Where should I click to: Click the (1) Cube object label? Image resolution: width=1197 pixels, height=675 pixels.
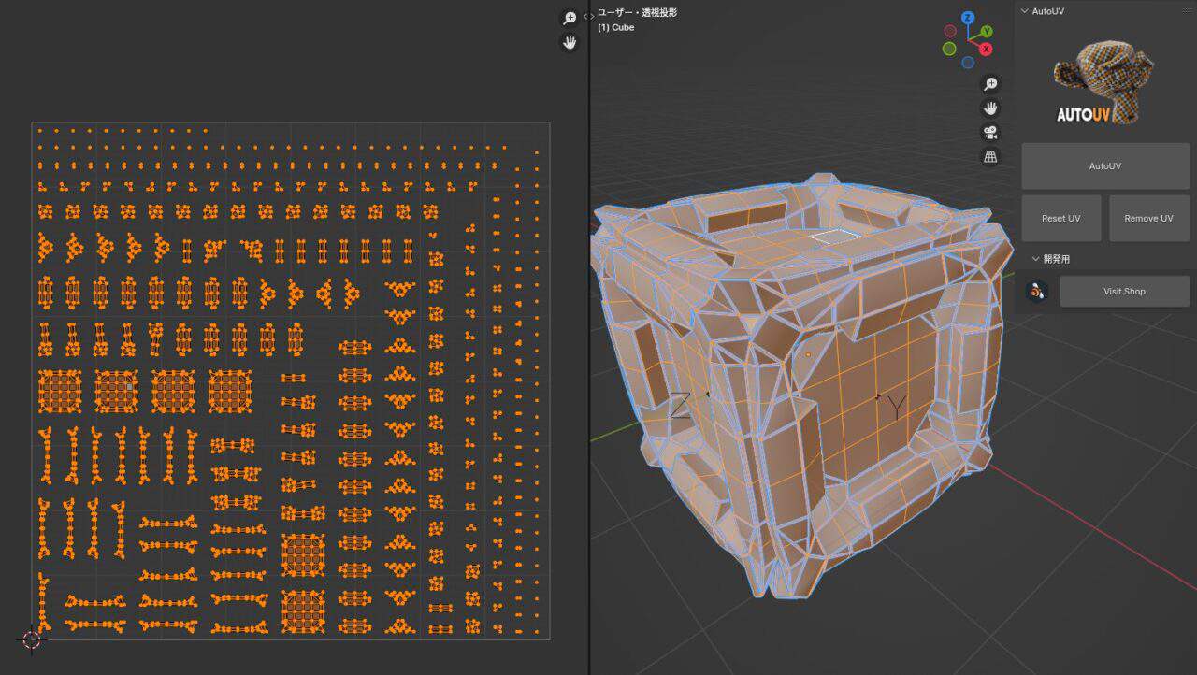pyautogui.click(x=616, y=28)
